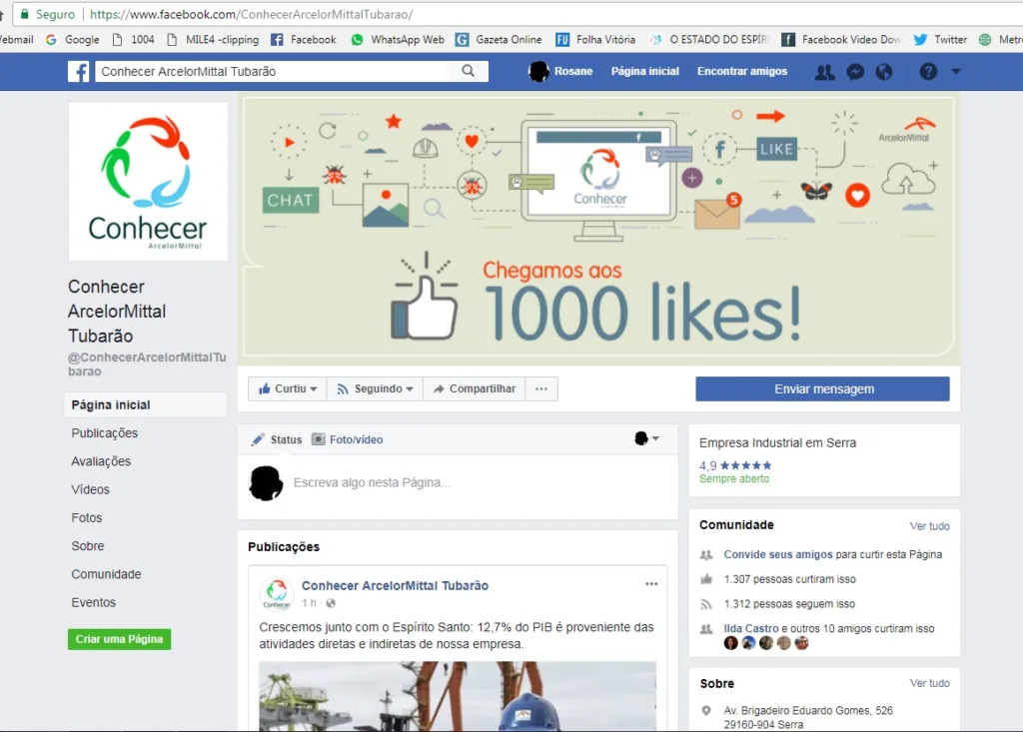Click the composer user avatar
This screenshot has height=732, width=1023.
[266, 483]
